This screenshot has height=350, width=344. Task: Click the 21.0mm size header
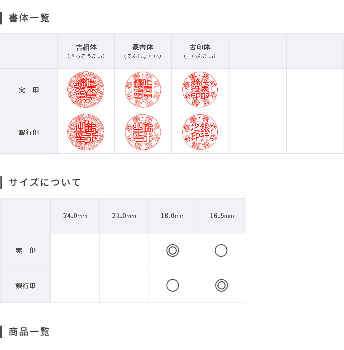tap(124, 216)
